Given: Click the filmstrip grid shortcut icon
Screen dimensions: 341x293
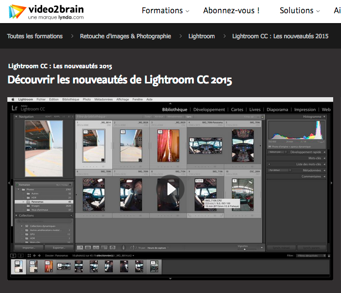Looking at the screenshot, I should (29, 256).
